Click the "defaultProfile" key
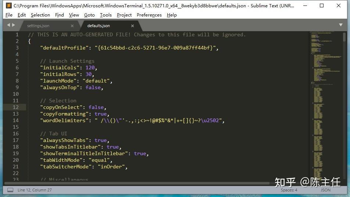350x197 pixels. (x=64, y=48)
